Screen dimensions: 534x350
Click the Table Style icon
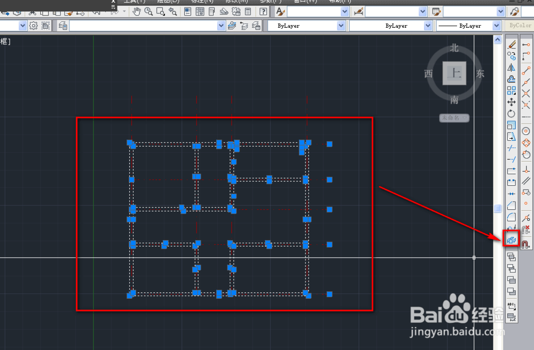[x=436, y=12]
